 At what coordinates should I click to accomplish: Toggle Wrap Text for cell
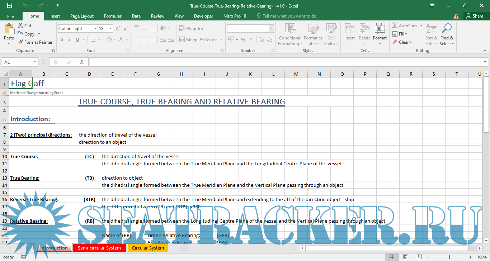tap(192, 29)
